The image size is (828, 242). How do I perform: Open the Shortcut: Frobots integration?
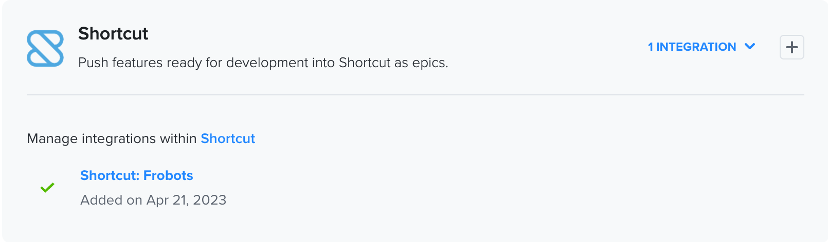click(x=137, y=175)
